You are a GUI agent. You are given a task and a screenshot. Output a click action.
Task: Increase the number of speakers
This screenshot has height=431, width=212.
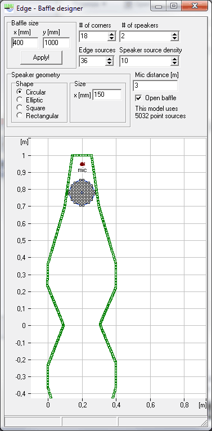coord(174,34)
